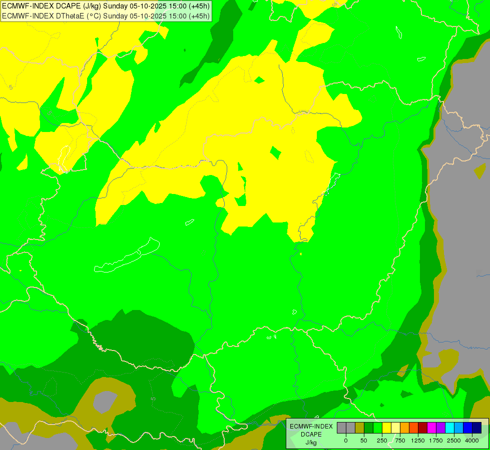
Task: Click the bright green legend swatch
Action: click(377, 427)
